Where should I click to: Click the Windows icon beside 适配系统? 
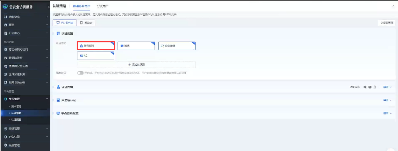tap(365, 87)
